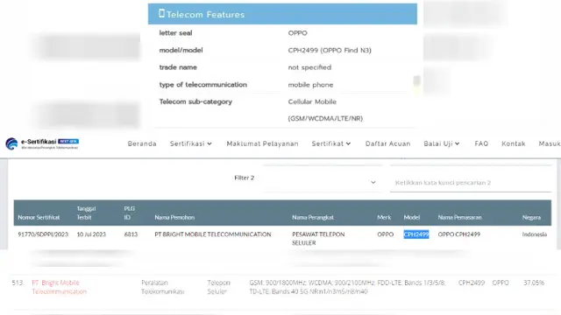Click Masuk to log in

click(550, 143)
